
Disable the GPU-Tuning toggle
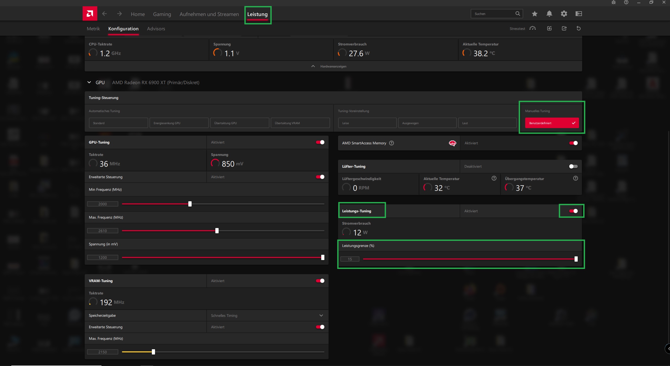(x=320, y=142)
